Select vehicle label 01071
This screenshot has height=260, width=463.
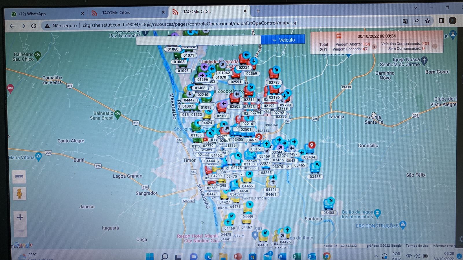[188, 55]
